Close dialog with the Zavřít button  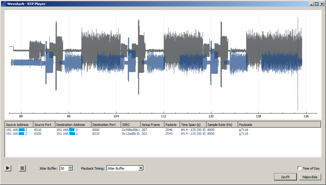pos(285,177)
